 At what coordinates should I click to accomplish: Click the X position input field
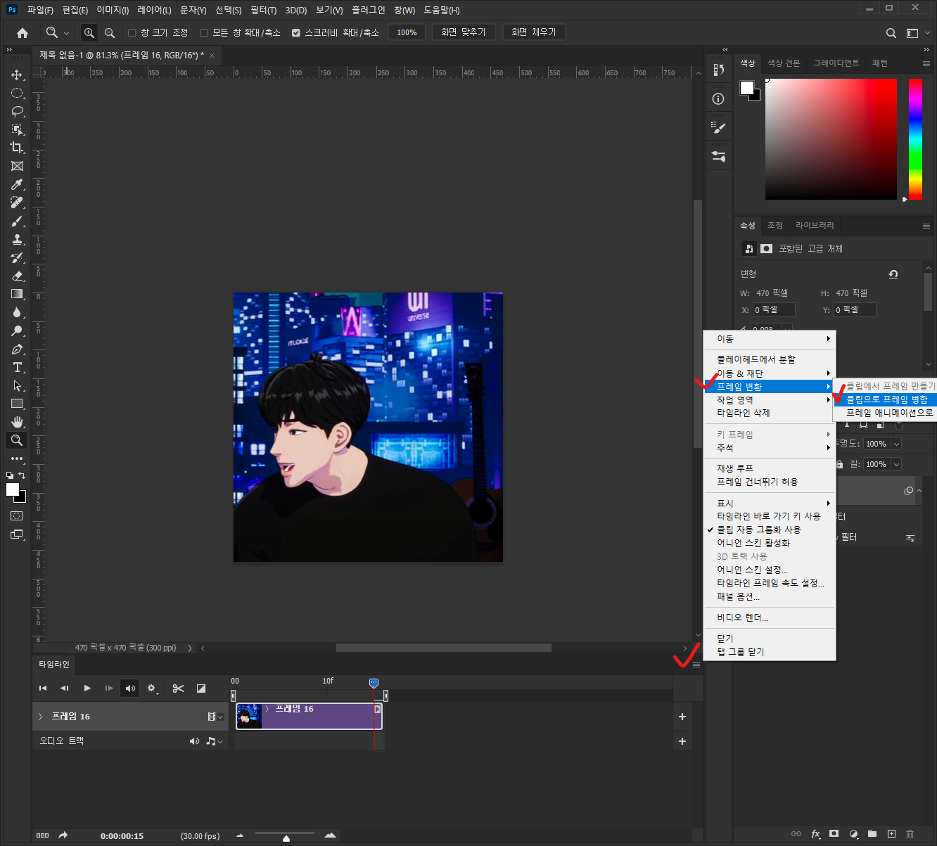pos(774,309)
